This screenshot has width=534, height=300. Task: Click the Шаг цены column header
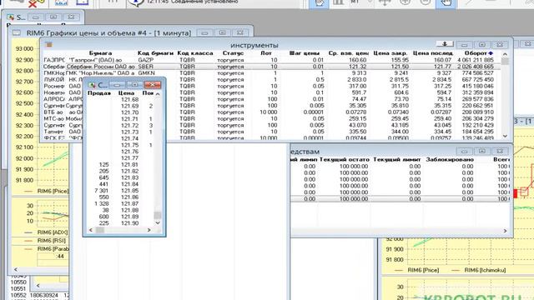[x=305, y=53]
